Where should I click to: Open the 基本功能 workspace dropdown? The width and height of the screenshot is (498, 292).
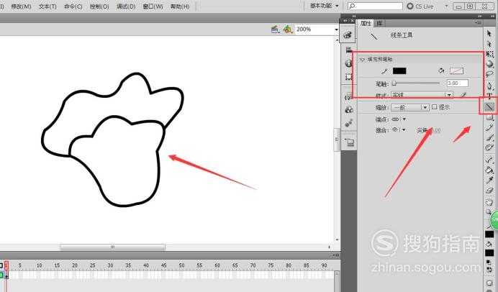(x=325, y=6)
